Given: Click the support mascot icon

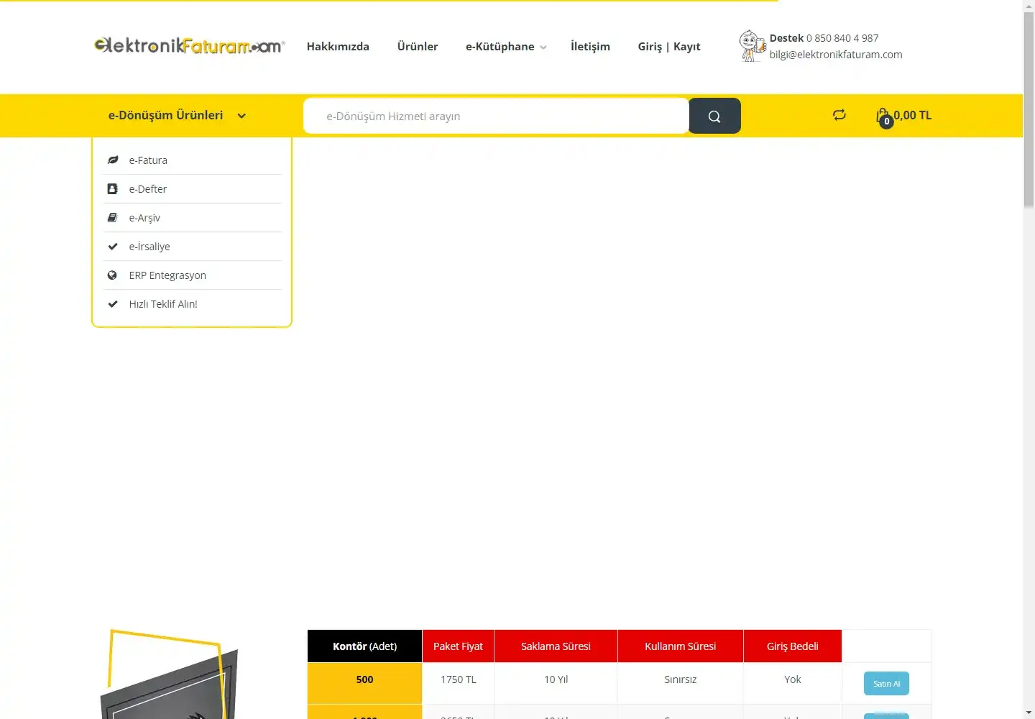Looking at the screenshot, I should [752, 46].
